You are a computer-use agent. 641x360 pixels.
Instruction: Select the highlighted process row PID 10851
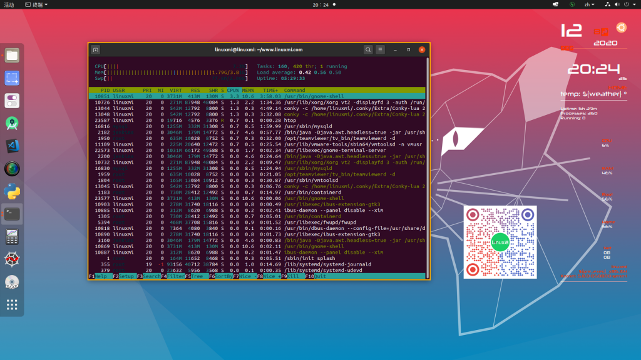257,96
